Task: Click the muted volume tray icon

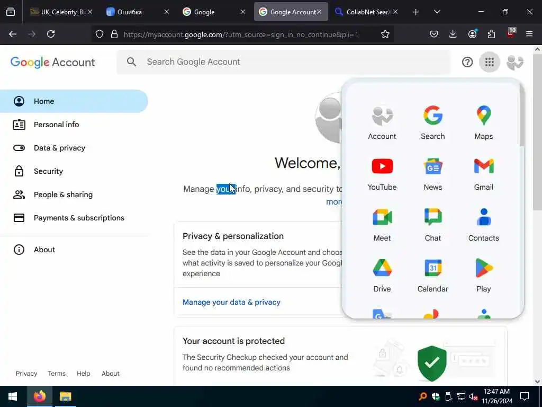Action: pos(473,396)
